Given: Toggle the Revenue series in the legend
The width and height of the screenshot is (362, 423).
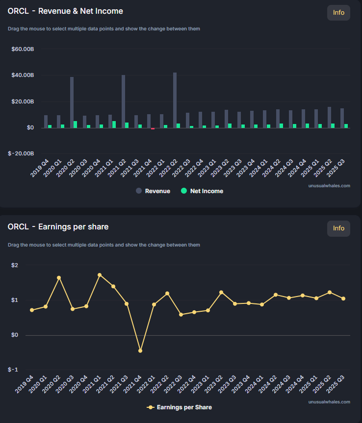Looking at the screenshot, I should tap(153, 191).
